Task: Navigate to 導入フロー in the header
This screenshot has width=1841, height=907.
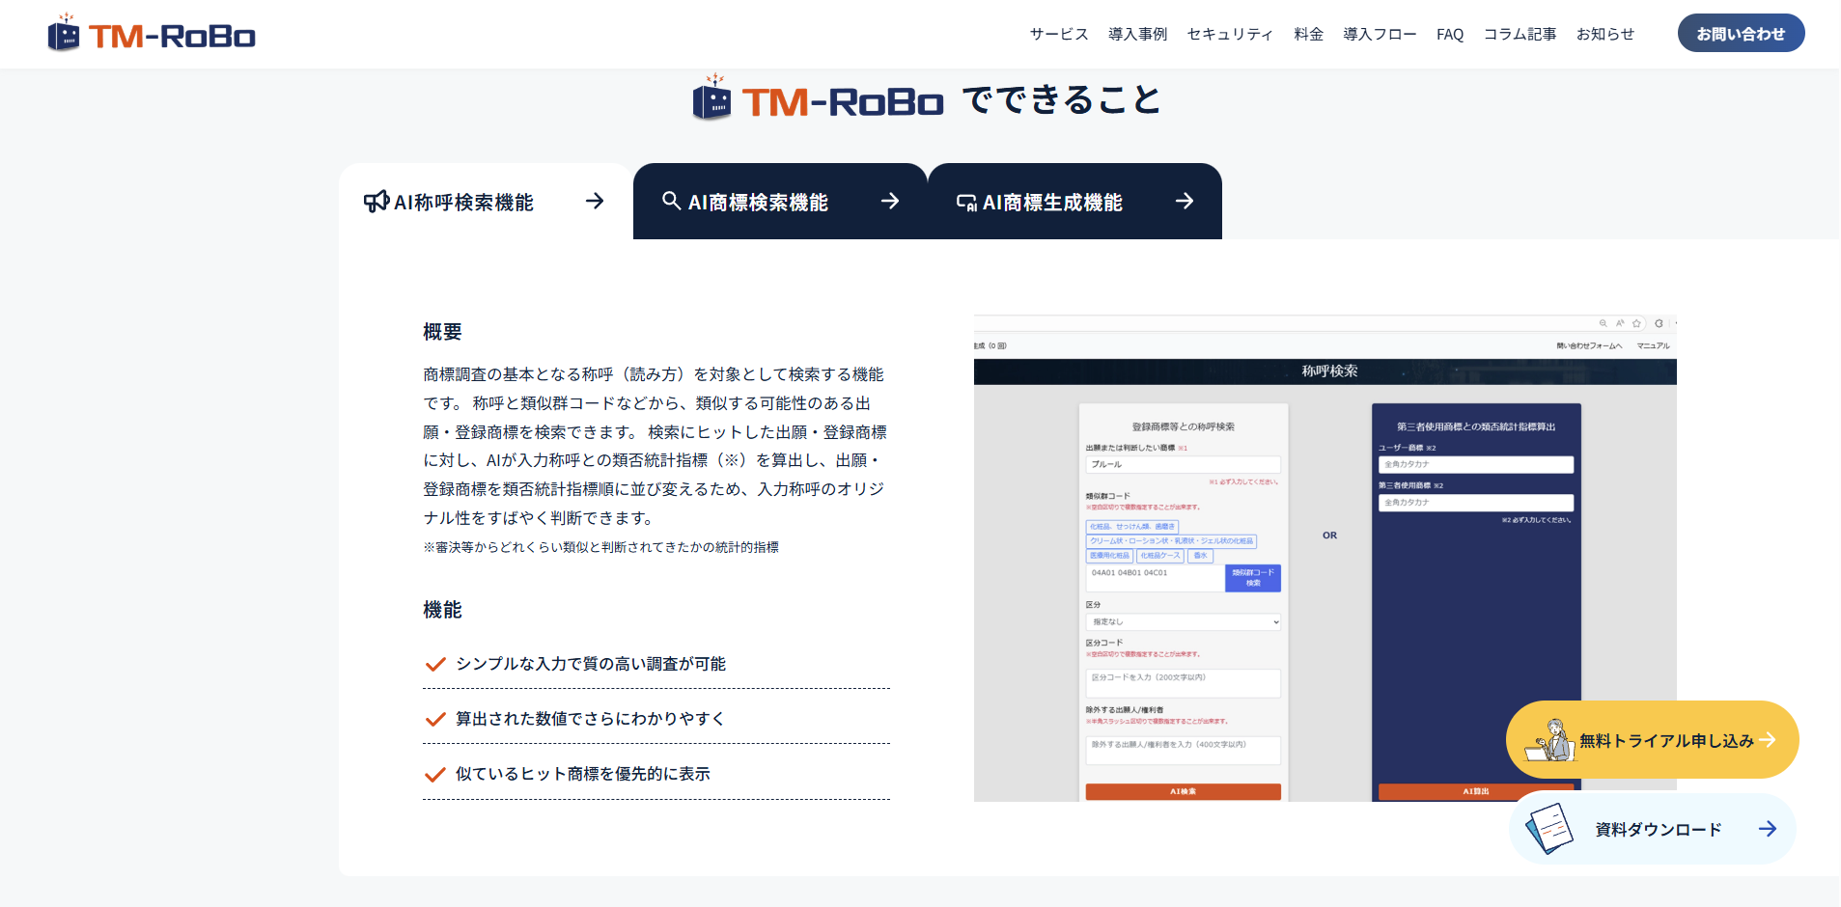Action: click(x=1380, y=34)
